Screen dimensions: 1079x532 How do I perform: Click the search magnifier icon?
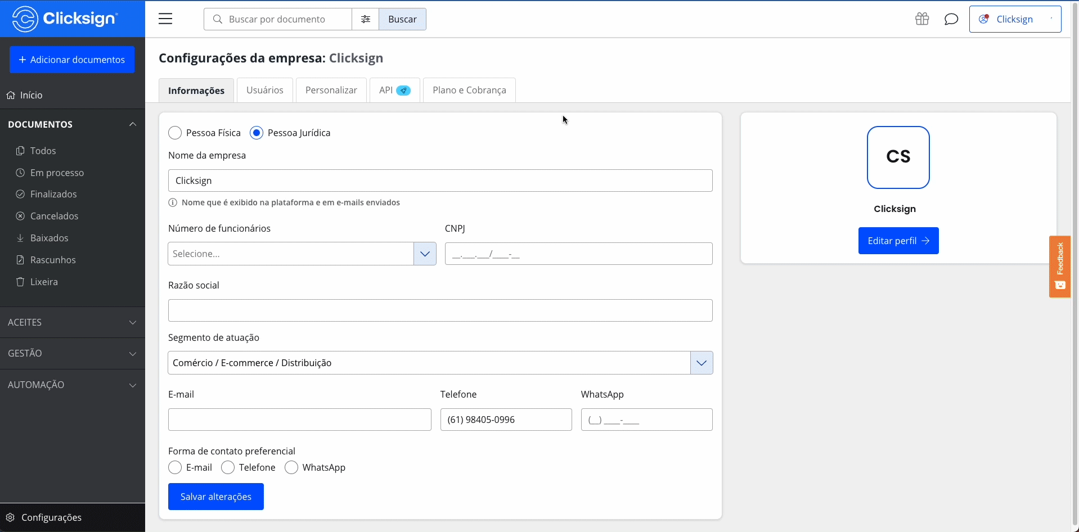point(218,19)
